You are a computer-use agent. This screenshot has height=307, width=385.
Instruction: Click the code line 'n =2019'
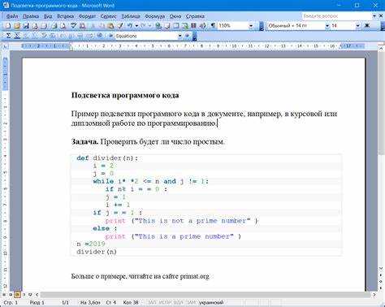[x=91, y=244]
